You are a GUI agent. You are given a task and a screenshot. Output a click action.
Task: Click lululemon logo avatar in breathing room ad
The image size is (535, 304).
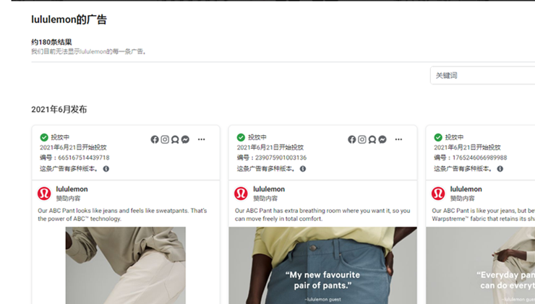click(x=241, y=194)
